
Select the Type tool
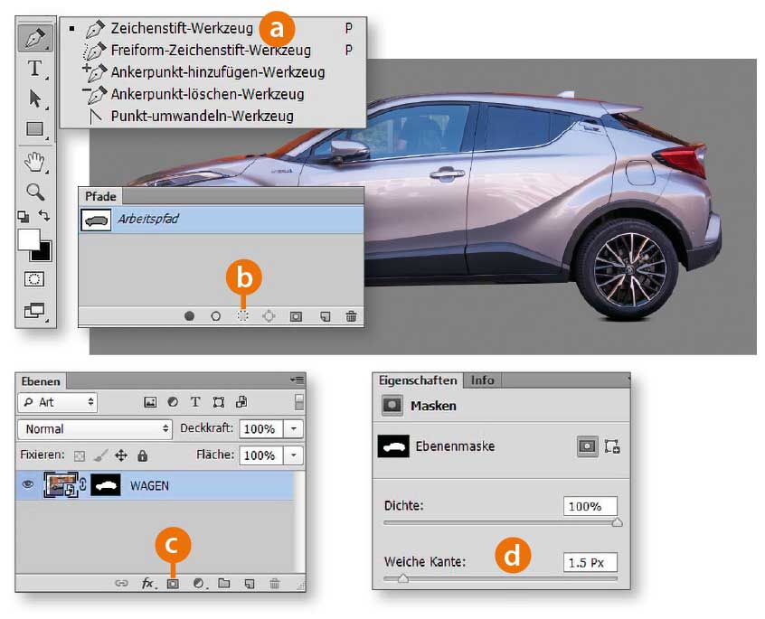coord(35,69)
